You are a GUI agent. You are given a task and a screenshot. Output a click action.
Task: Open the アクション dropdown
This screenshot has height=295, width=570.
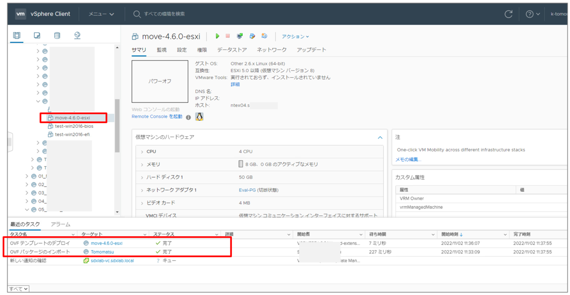click(x=295, y=36)
